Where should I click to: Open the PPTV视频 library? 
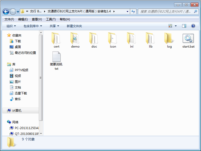[x=19, y=70]
